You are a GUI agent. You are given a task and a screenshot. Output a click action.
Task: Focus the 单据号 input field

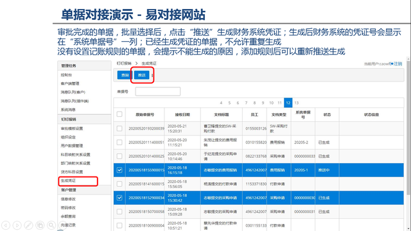tap(158, 91)
